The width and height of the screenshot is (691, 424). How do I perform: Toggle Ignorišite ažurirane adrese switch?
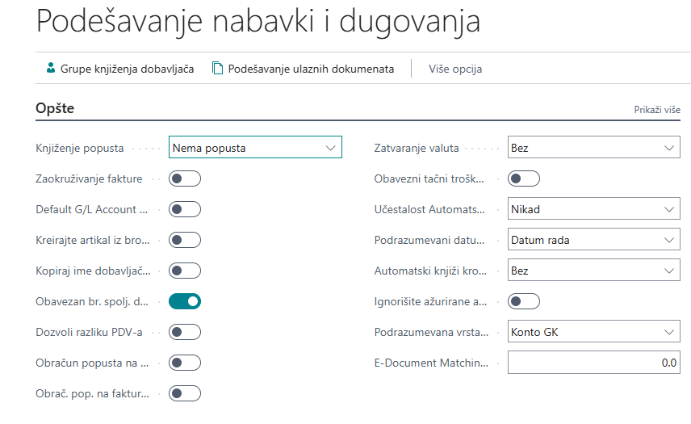click(x=524, y=301)
